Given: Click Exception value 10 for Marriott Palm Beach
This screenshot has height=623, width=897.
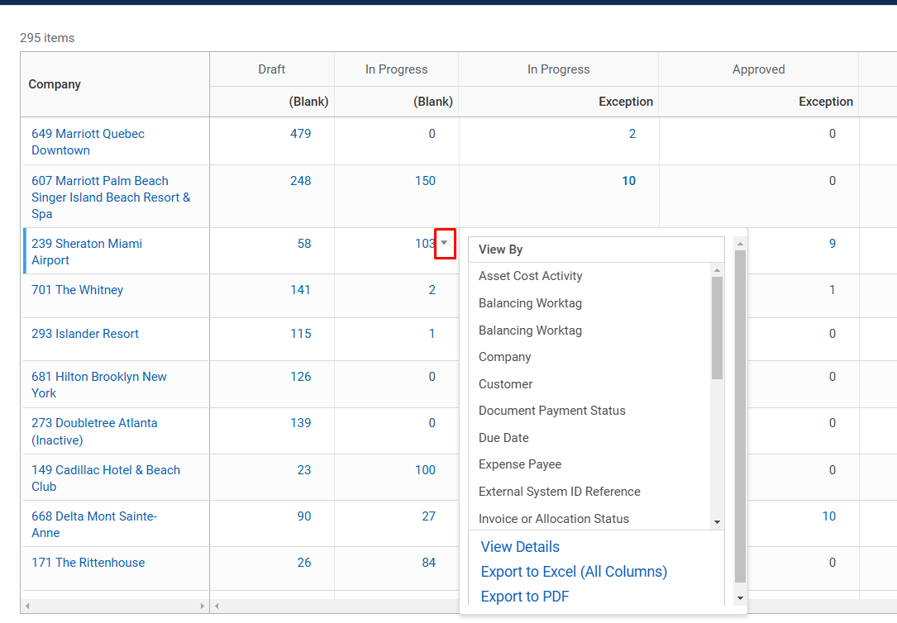Looking at the screenshot, I should click(628, 181).
